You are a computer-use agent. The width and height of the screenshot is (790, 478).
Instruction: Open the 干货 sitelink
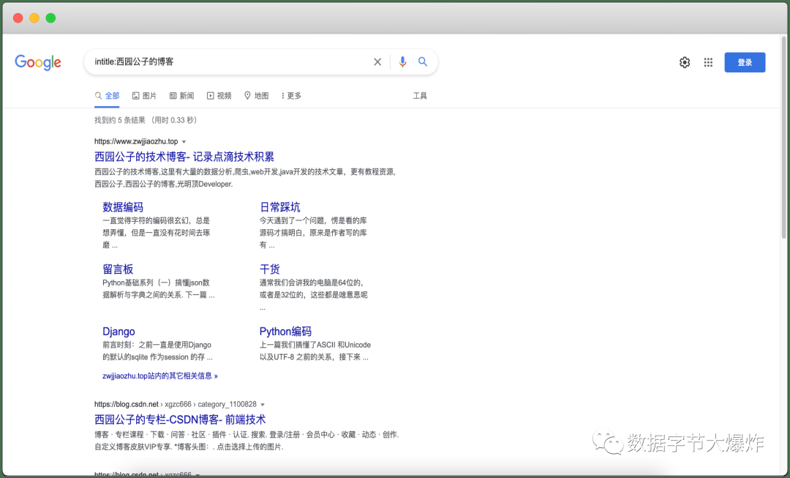(x=269, y=269)
